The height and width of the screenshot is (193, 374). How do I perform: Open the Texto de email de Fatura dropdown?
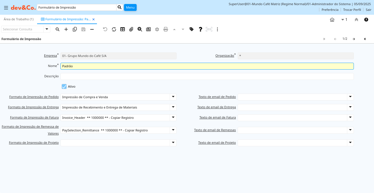[350, 117]
